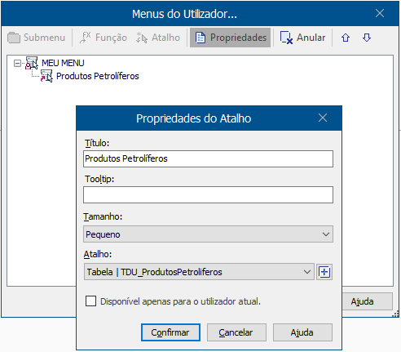Move item down with down arrow
The image size is (401, 352).
(x=367, y=38)
